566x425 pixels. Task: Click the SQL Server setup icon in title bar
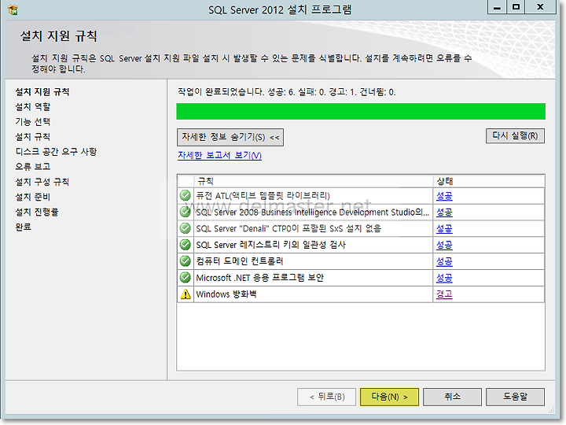pyautogui.click(x=13, y=9)
